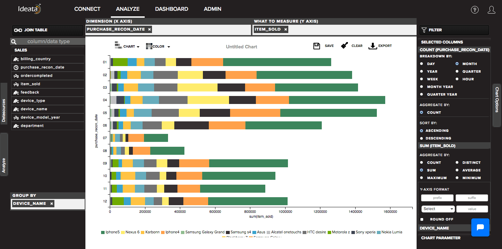Screen dimensions: 502x249
Task: Click the Nexus 6 legend swatch
Action: click(123, 232)
